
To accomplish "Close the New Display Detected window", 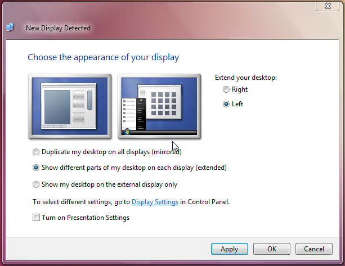I will coord(328,6).
